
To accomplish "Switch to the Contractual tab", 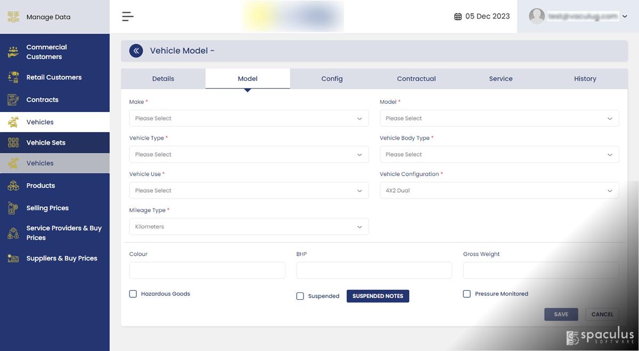I will (x=416, y=79).
